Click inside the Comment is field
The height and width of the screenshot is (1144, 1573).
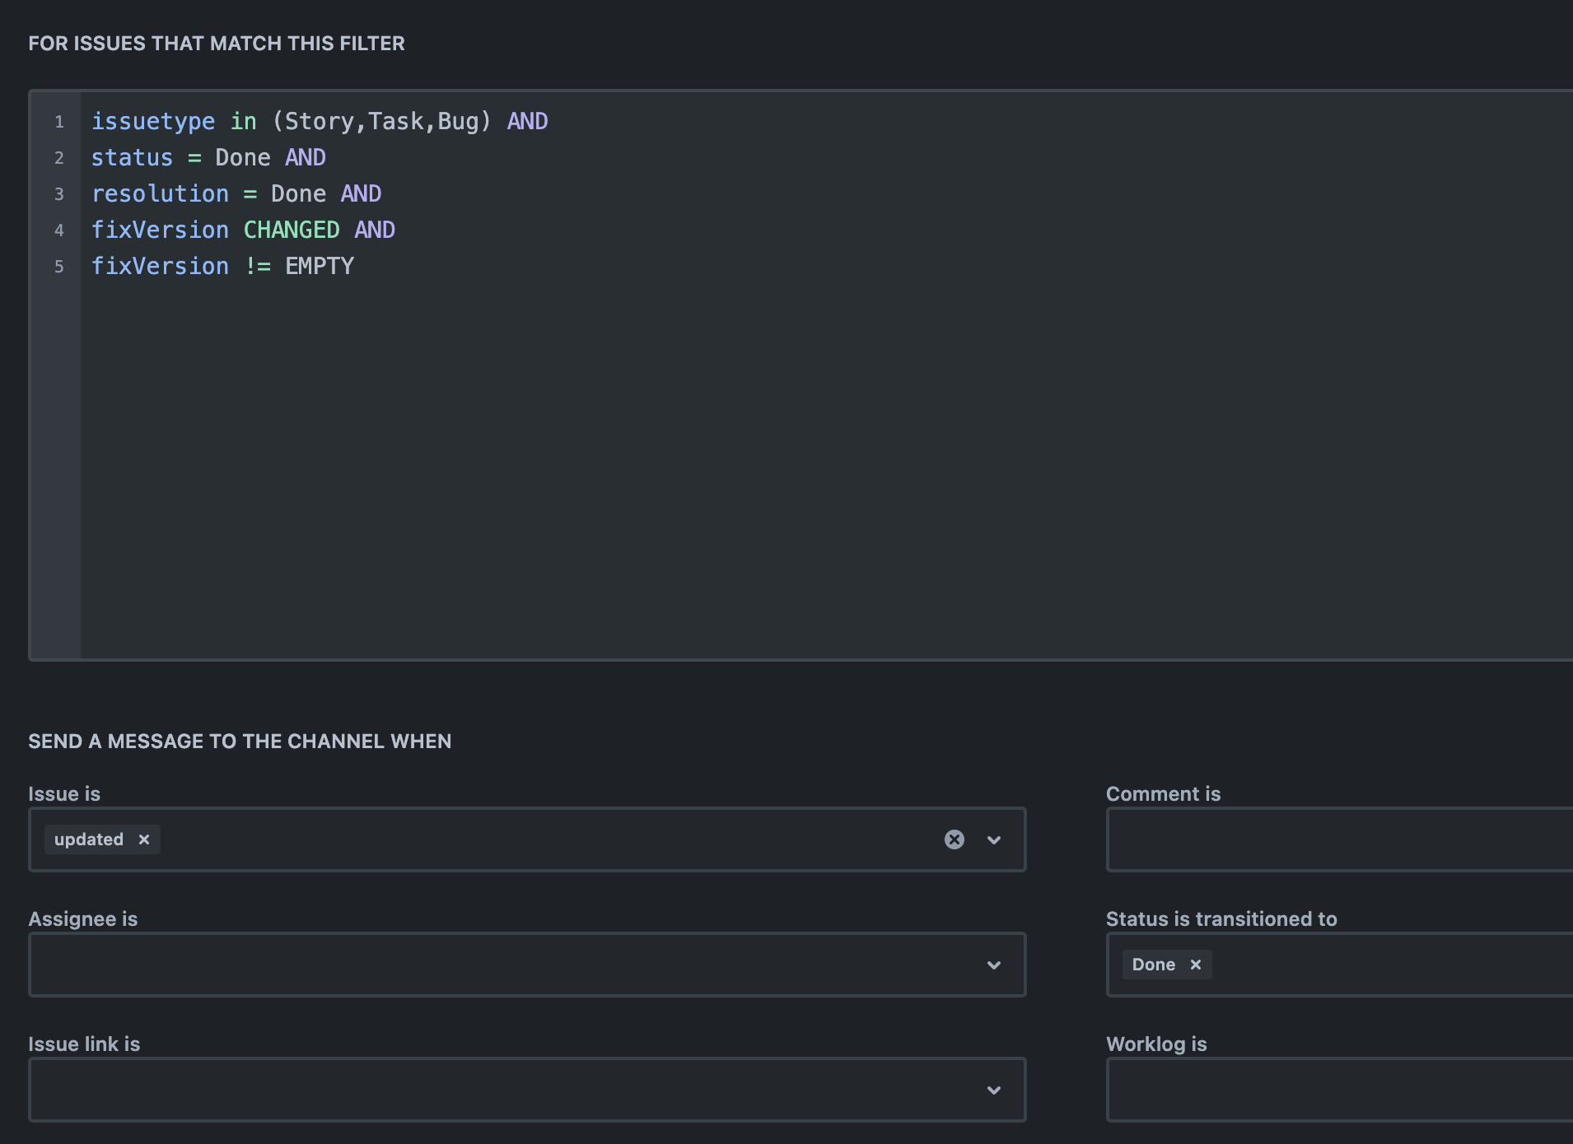point(1339,839)
